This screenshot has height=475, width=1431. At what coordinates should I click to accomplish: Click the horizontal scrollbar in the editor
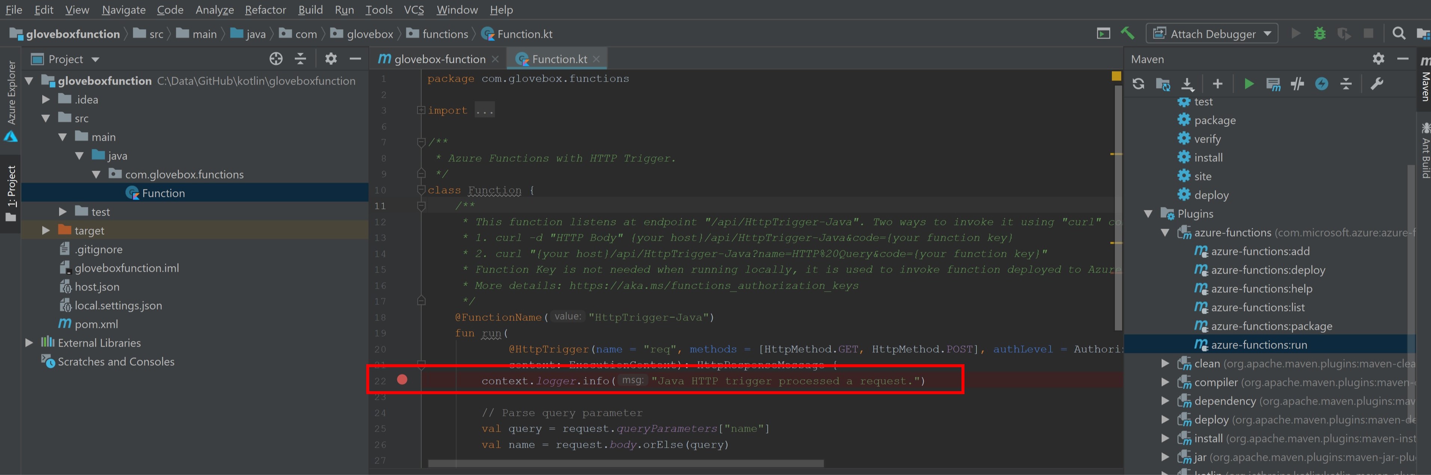pos(626,463)
